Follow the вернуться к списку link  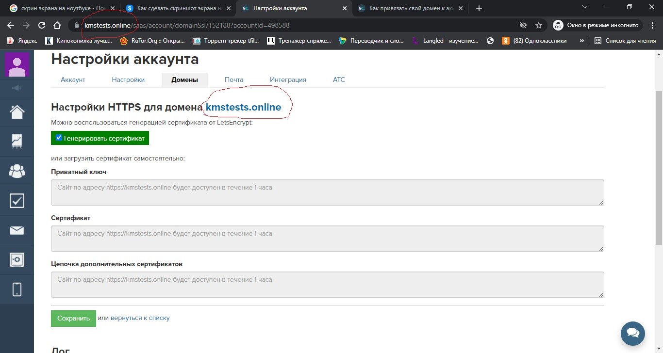[x=140, y=318]
